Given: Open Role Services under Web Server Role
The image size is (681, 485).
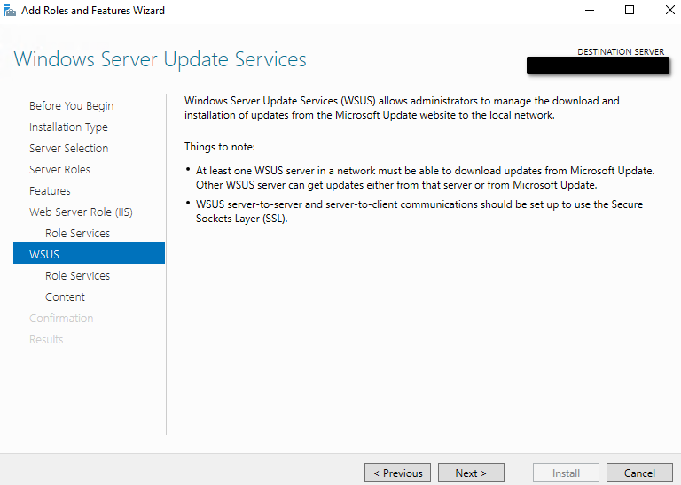Looking at the screenshot, I should (77, 233).
